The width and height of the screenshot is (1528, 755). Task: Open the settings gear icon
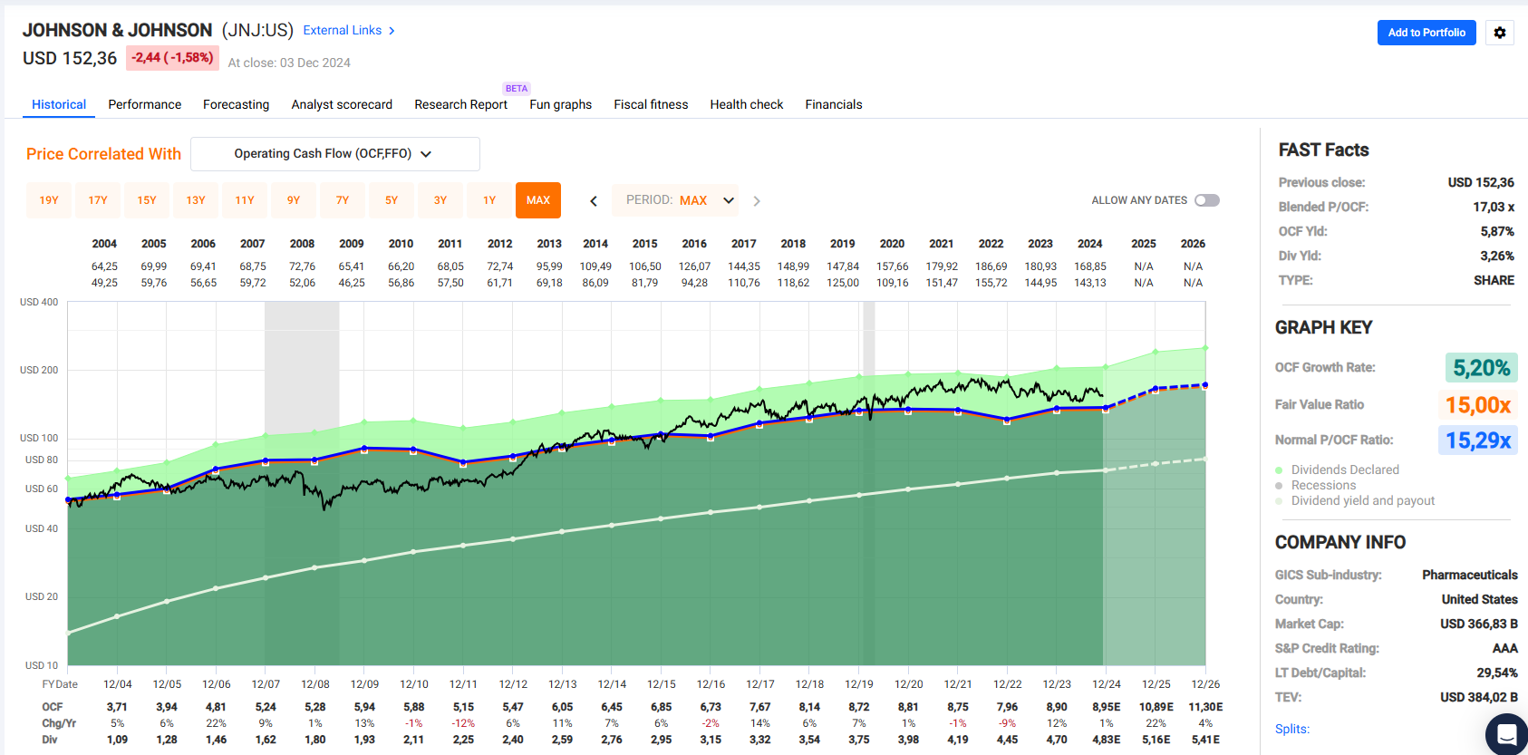coord(1499,33)
